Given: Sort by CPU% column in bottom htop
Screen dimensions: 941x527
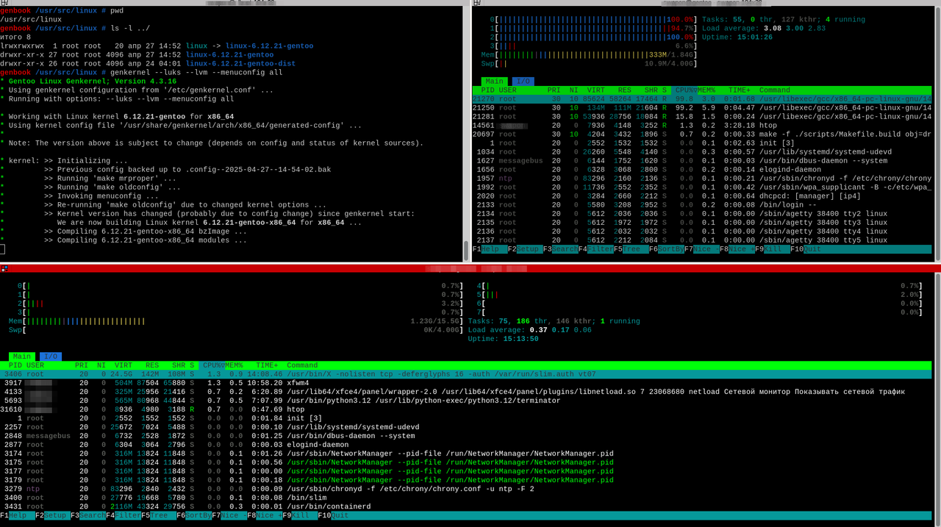Looking at the screenshot, I should pyautogui.click(x=213, y=365).
